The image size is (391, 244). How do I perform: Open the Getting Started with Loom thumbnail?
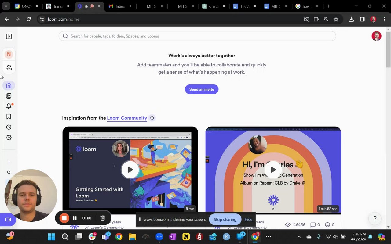tap(130, 170)
